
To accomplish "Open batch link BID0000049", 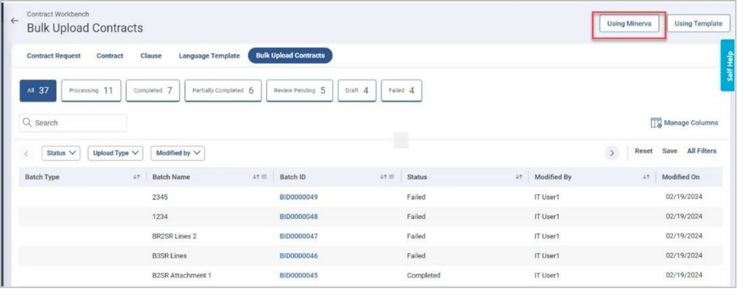I will 298,198.
